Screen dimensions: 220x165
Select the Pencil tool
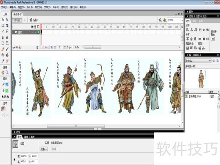click(3, 49)
